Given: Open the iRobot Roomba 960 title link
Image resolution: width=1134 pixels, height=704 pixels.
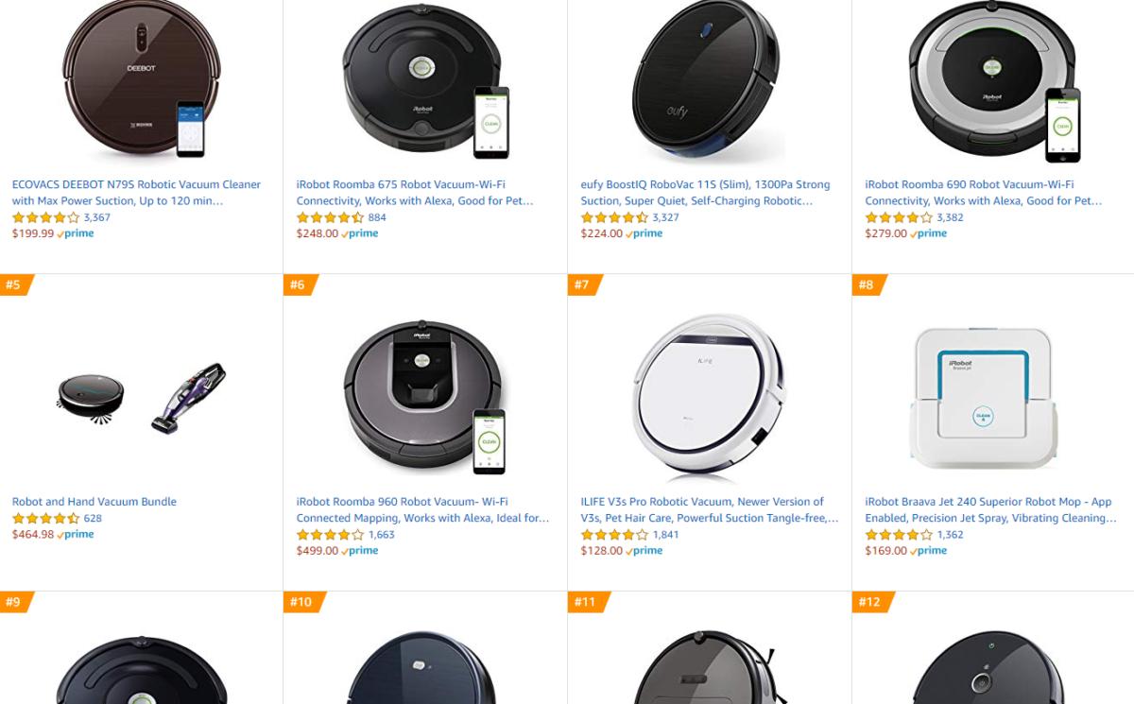Looking at the screenshot, I should pos(422,510).
